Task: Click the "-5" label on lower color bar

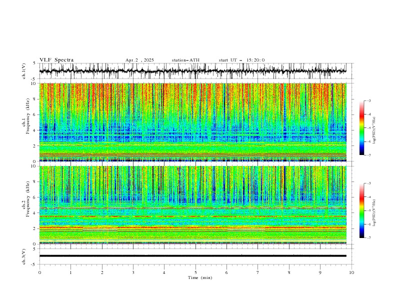Action: click(369, 210)
